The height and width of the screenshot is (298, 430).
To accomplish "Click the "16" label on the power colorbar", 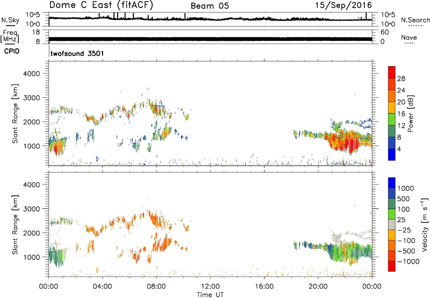I will coord(401,114).
